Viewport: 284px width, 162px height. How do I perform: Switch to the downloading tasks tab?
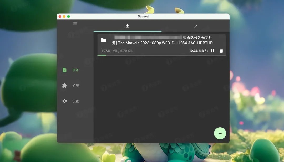(x=128, y=26)
